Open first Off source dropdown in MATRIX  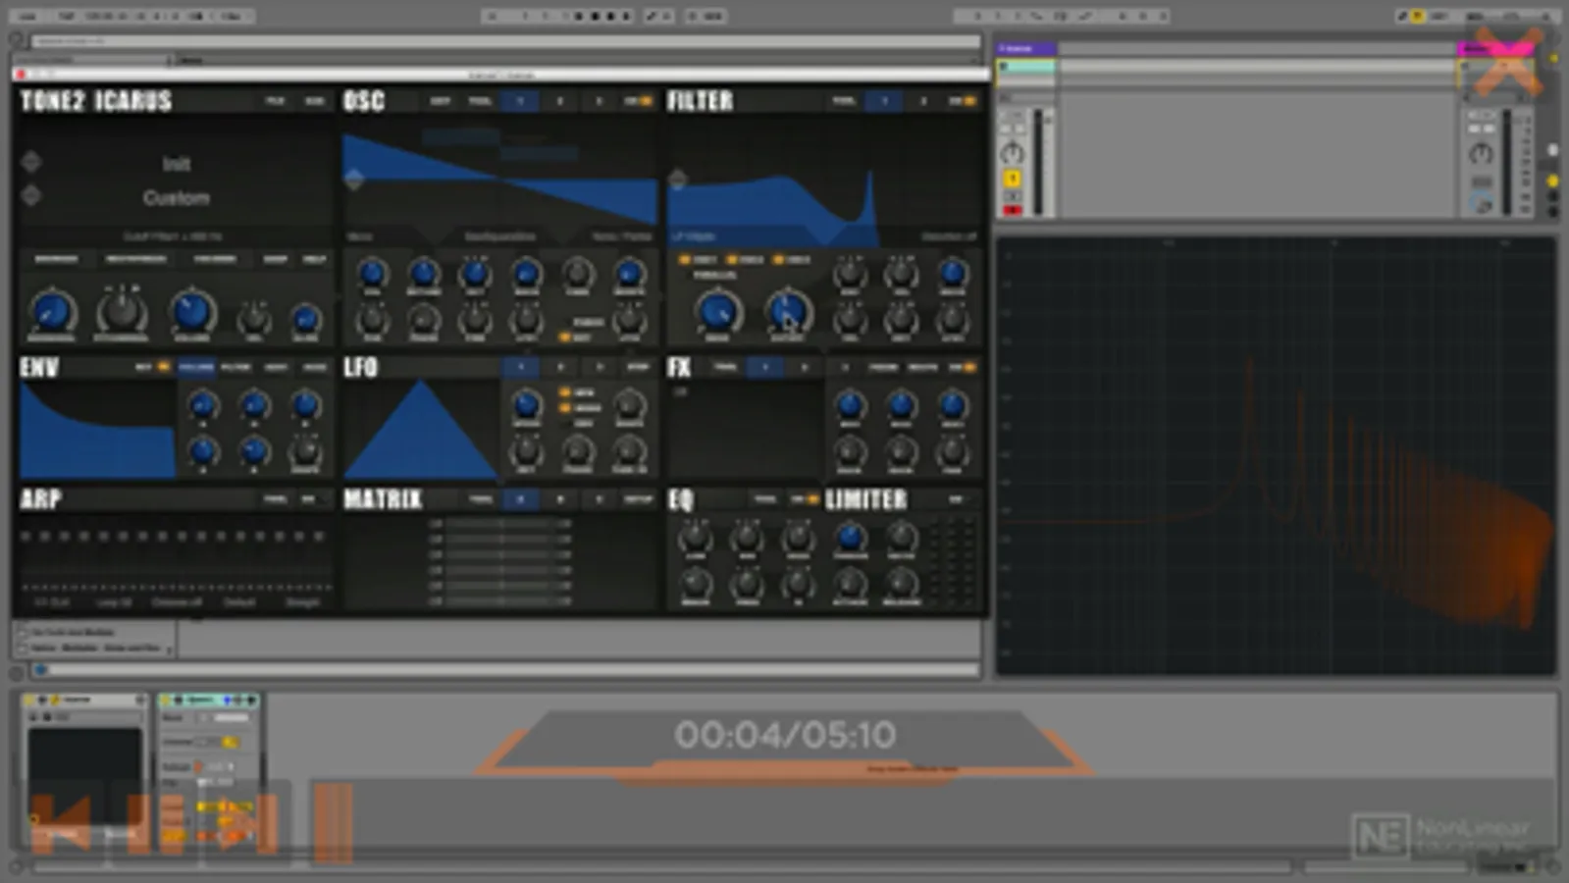pyautogui.click(x=436, y=525)
